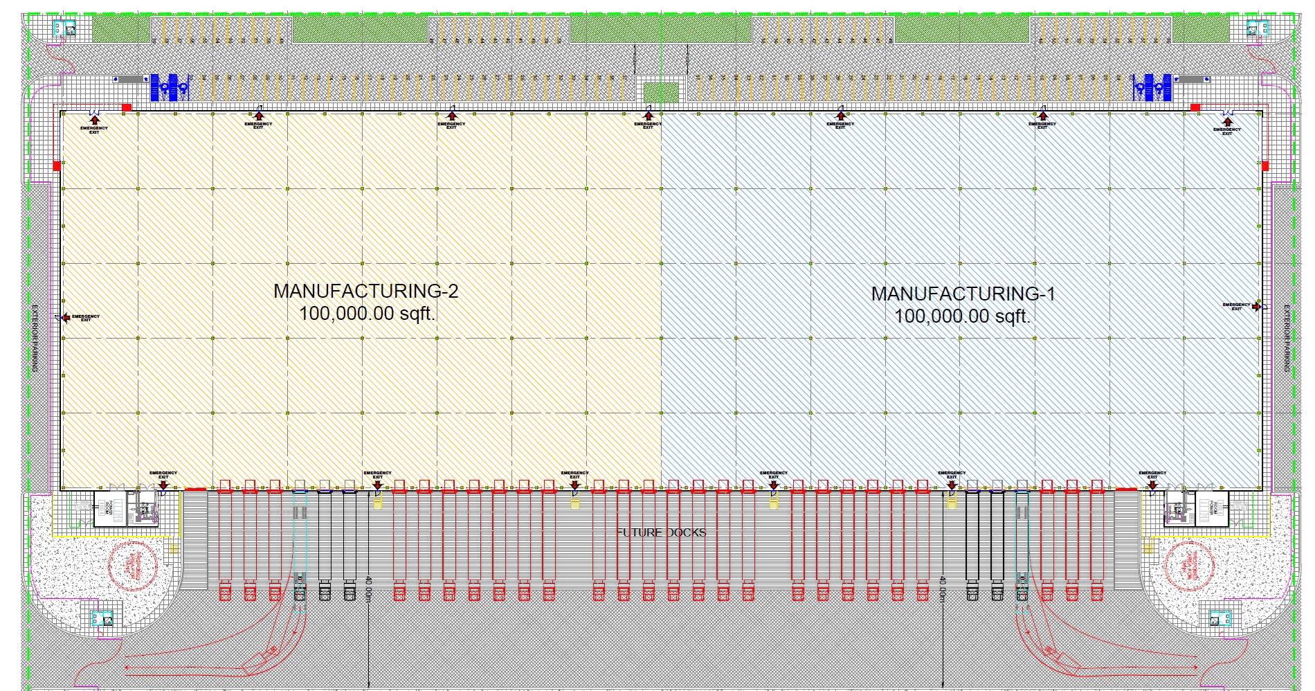Click the west wall emergency exit arrow
Screen dimensions: 1315x691
tap(66, 318)
